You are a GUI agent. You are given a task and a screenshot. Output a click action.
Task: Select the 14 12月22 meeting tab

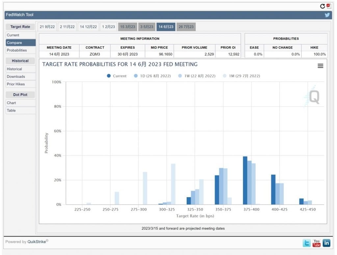(x=88, y=27)
